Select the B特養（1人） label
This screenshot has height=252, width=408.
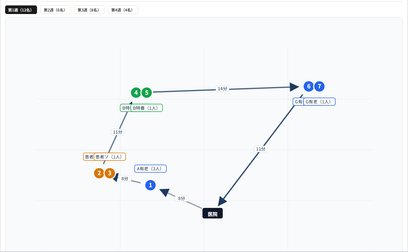pyautogui.click(x=147, y=108)
